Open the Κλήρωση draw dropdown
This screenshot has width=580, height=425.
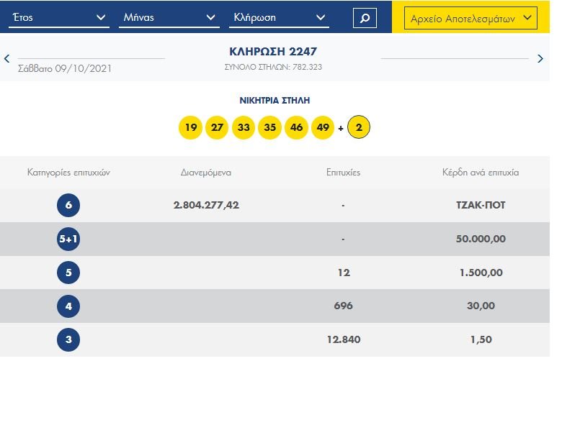pos(279,18)
